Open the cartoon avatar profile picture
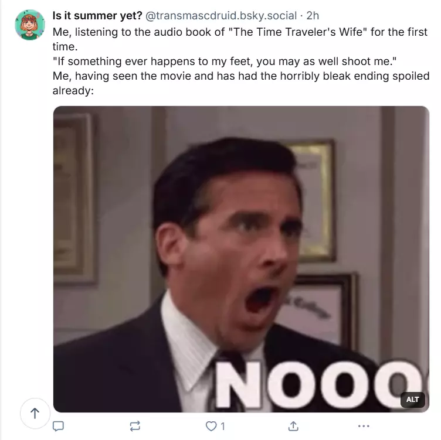The width and height of the screenshot is (441, 440). (x=30, y=25)
